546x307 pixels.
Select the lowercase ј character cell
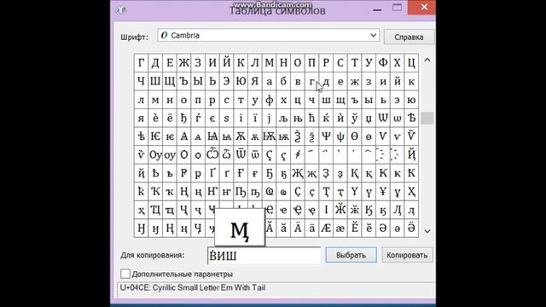(270, 119)
